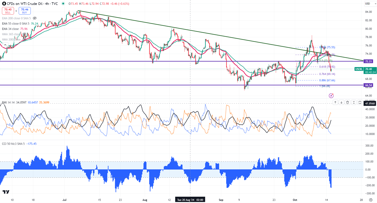Viewport: 377px width, 203px height.
Task: Click the DMI value 35.3699
Action: (x=44, y=102)
